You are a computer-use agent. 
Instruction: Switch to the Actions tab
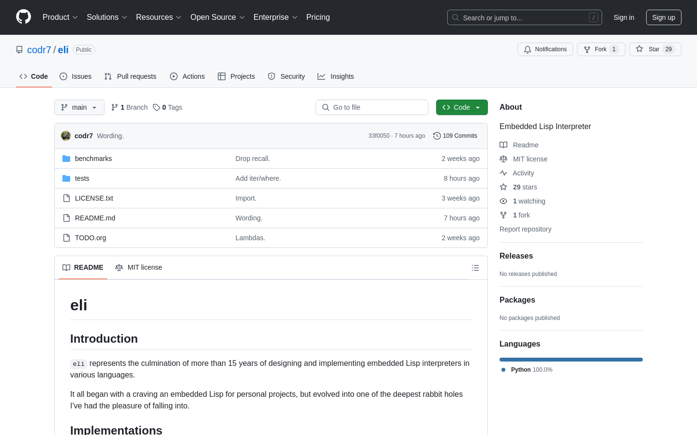click(x=187, y=76)
